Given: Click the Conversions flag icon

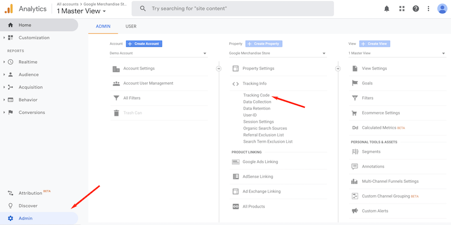Looking at the screenshot, I should (x=10, y=112).
